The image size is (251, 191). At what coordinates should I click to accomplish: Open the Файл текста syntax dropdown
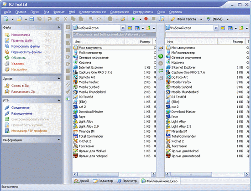[201, 19]
